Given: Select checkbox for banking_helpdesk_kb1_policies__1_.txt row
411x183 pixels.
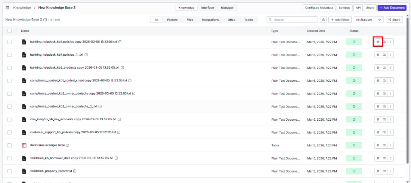Looking at the screenshot, I should 9,55.
